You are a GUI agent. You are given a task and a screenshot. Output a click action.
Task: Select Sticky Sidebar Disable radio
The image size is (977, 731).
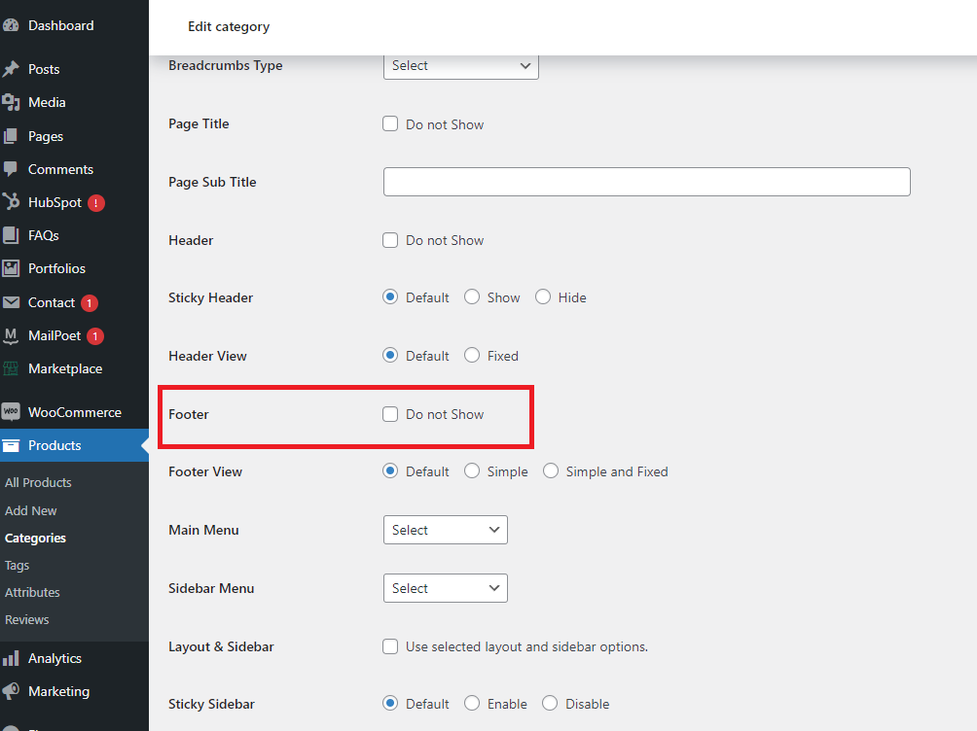550,703
